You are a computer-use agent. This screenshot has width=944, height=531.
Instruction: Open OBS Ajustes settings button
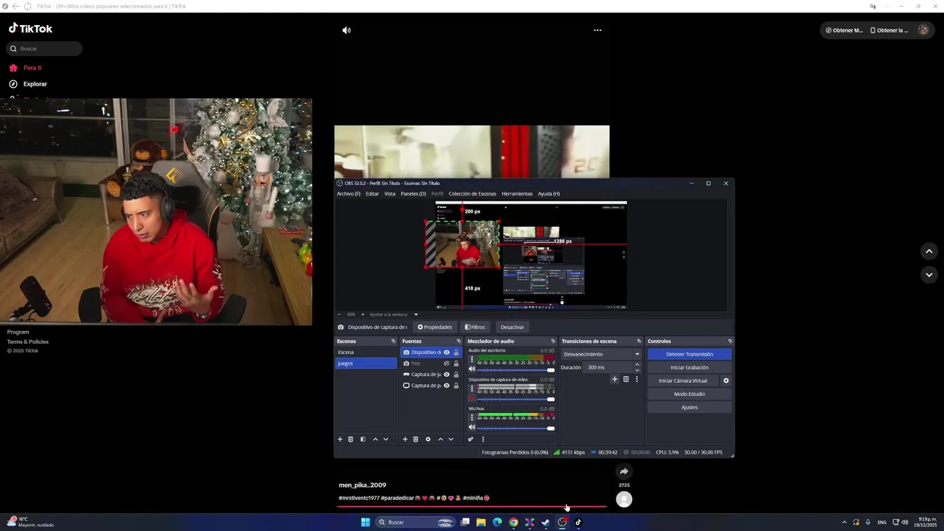690,407
